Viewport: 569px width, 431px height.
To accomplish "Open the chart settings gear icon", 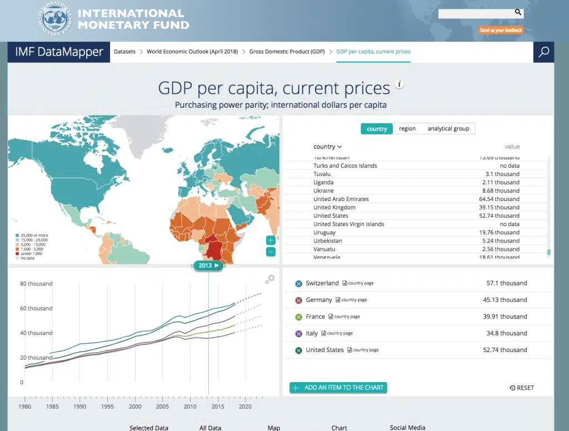I will (x=269, y=279).
